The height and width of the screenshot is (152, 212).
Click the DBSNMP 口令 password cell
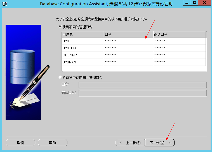[x=128, y=55]
